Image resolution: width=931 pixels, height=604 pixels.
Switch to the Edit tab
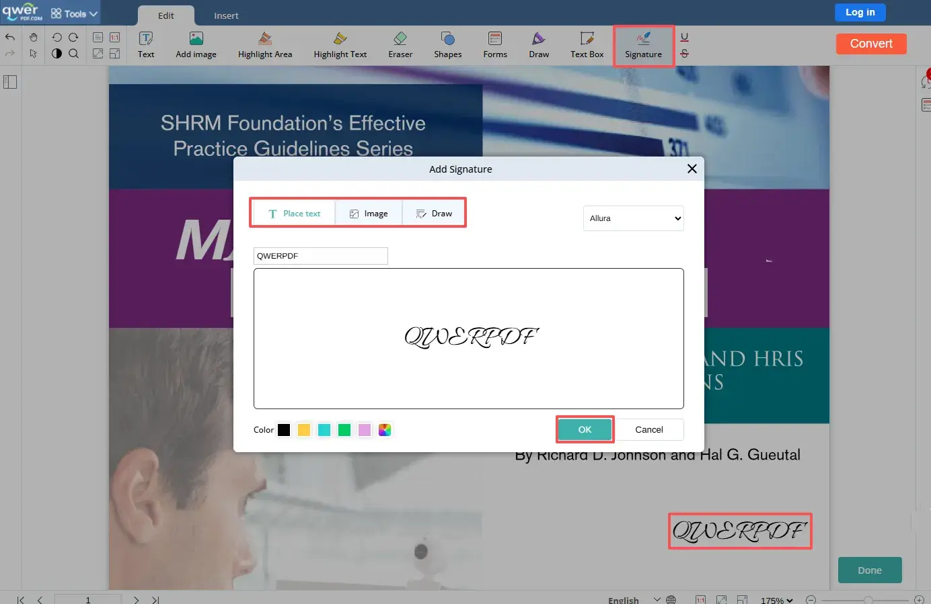166,15
